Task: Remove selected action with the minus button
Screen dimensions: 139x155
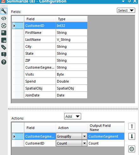Action: click(132, 149)
